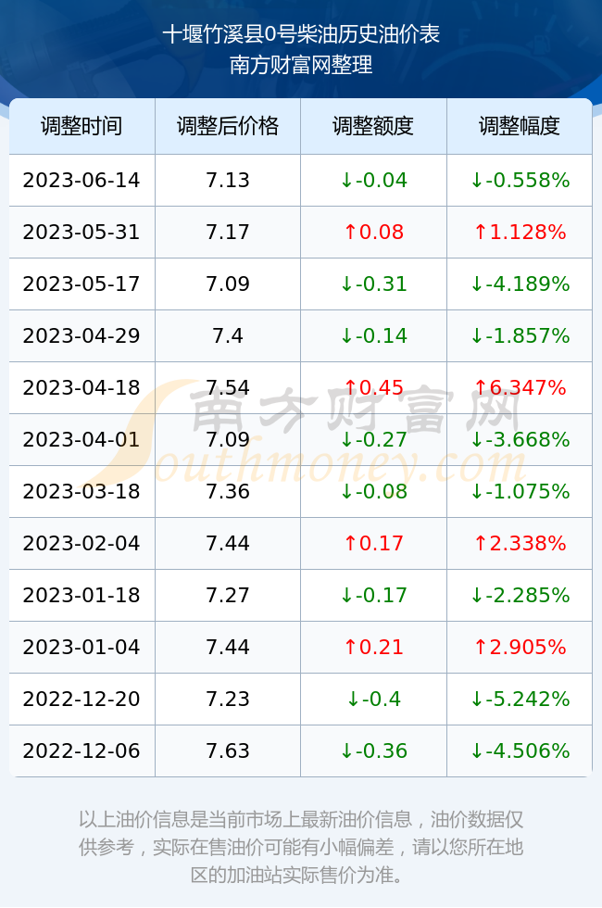Click the 调整额度 column header
602x908 pixels.
pyautogui.click(x=373, y=126)
